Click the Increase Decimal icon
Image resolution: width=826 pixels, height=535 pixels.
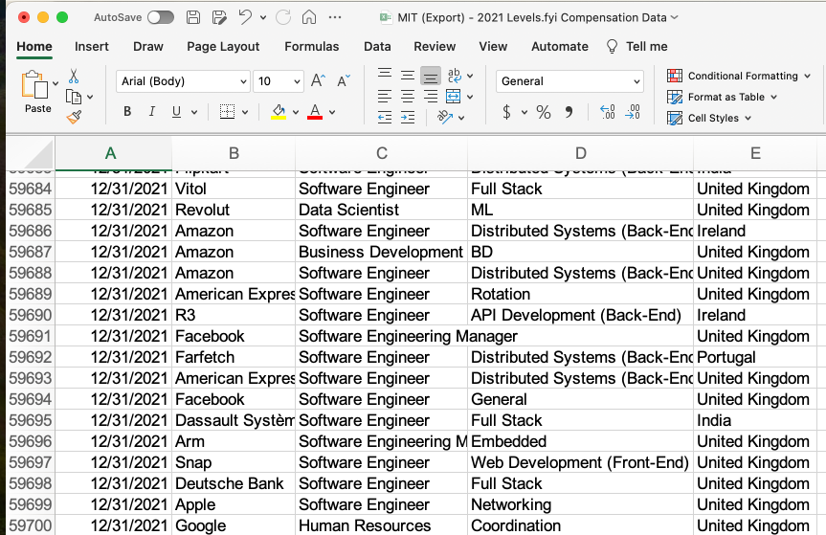[x=608, y=112]
